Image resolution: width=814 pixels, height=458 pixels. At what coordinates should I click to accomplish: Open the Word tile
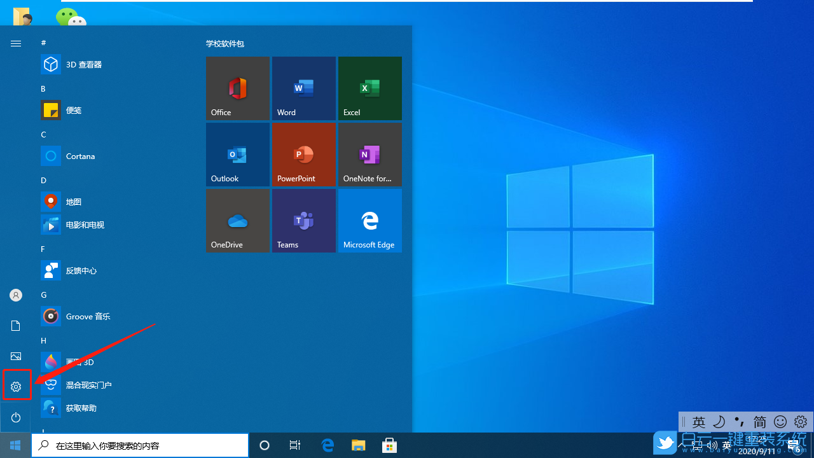[x=303, y=88]
